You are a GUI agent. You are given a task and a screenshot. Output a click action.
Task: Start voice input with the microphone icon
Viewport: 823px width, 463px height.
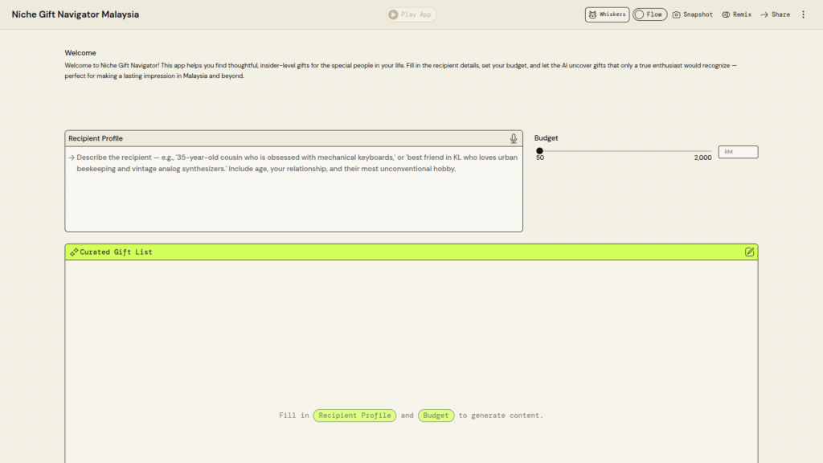point(514,138)
